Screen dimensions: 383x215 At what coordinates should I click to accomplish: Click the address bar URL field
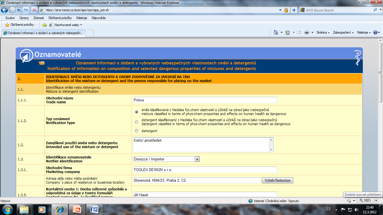tap(158, 10)
